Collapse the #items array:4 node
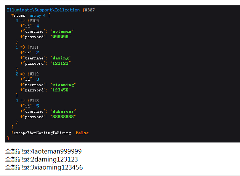Screen dimensions: 240x176 click(x=30, y=16)
